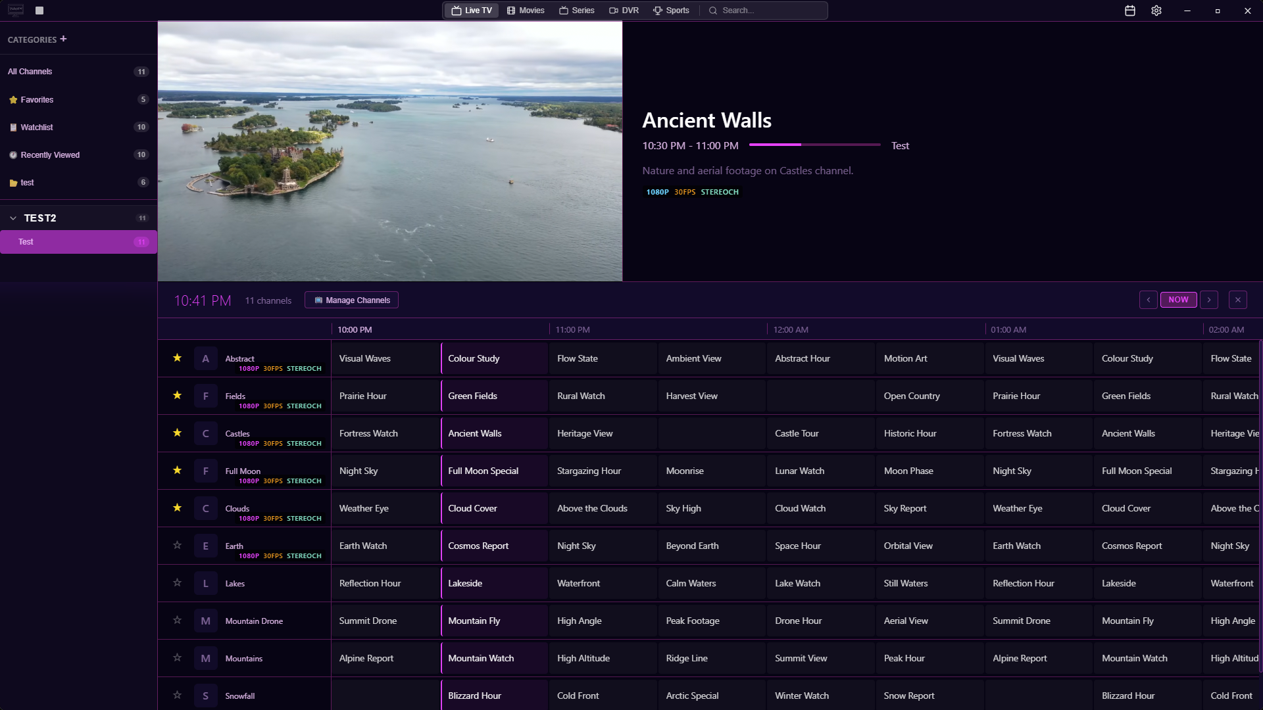Favorite the Snowfall channel star
Viewport: 1263px width, 710px height.
click(x=177, y=695)
